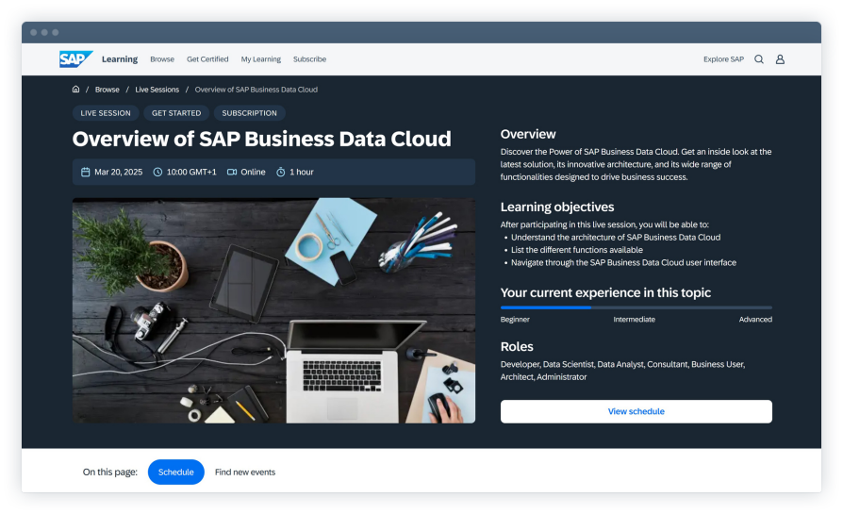Open the user profile icon
Screen dimensions: 843x514
click(780, 59)
